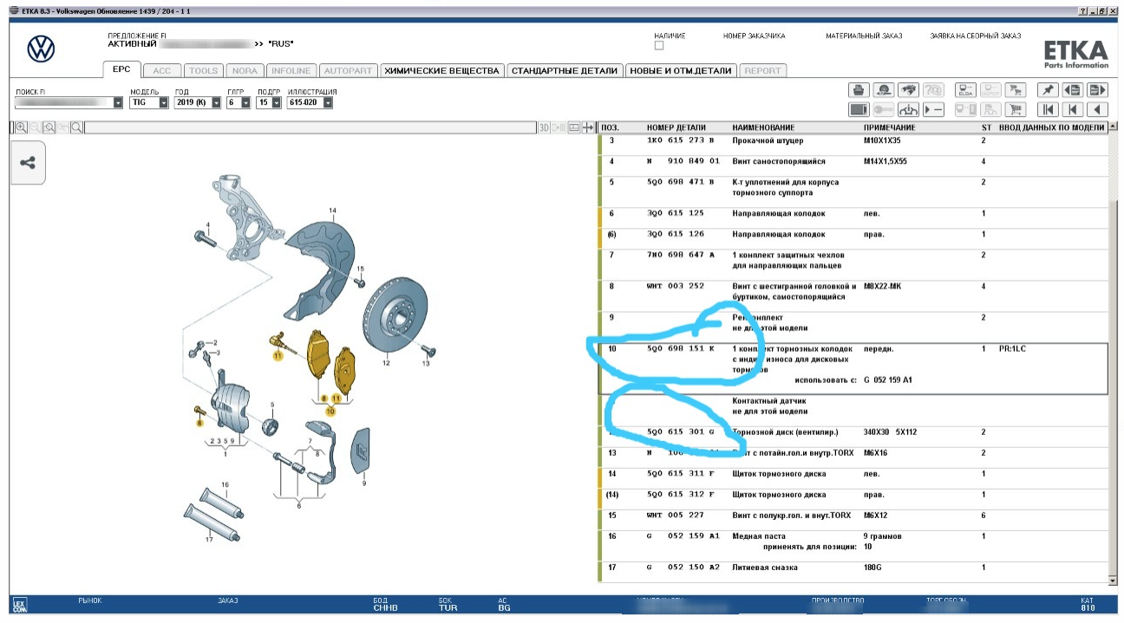Click the plain magnifier search icon
The width and height of the screenshot is (1124, 623).
77,127
